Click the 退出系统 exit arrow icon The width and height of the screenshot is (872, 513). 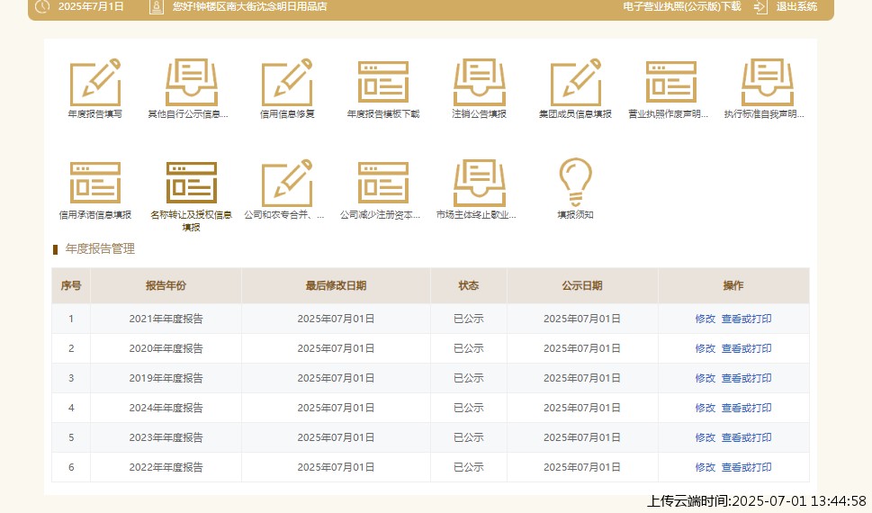760,6
